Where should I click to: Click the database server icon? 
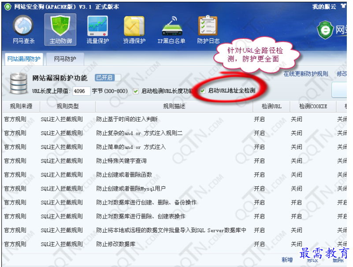[19, 83]
